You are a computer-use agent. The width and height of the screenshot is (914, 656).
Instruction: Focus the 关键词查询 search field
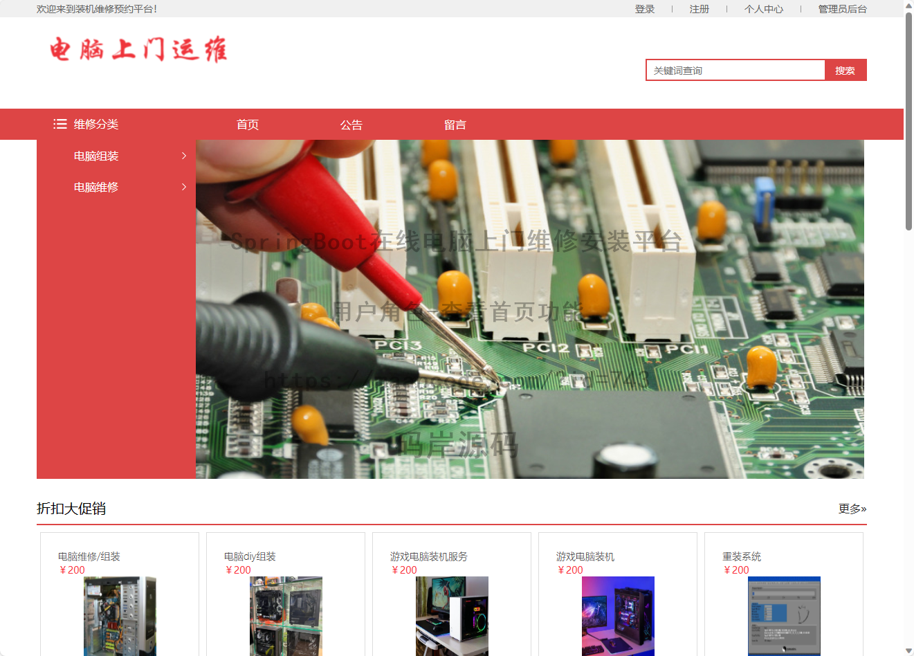pyautogui.click(x=735, y=70)
